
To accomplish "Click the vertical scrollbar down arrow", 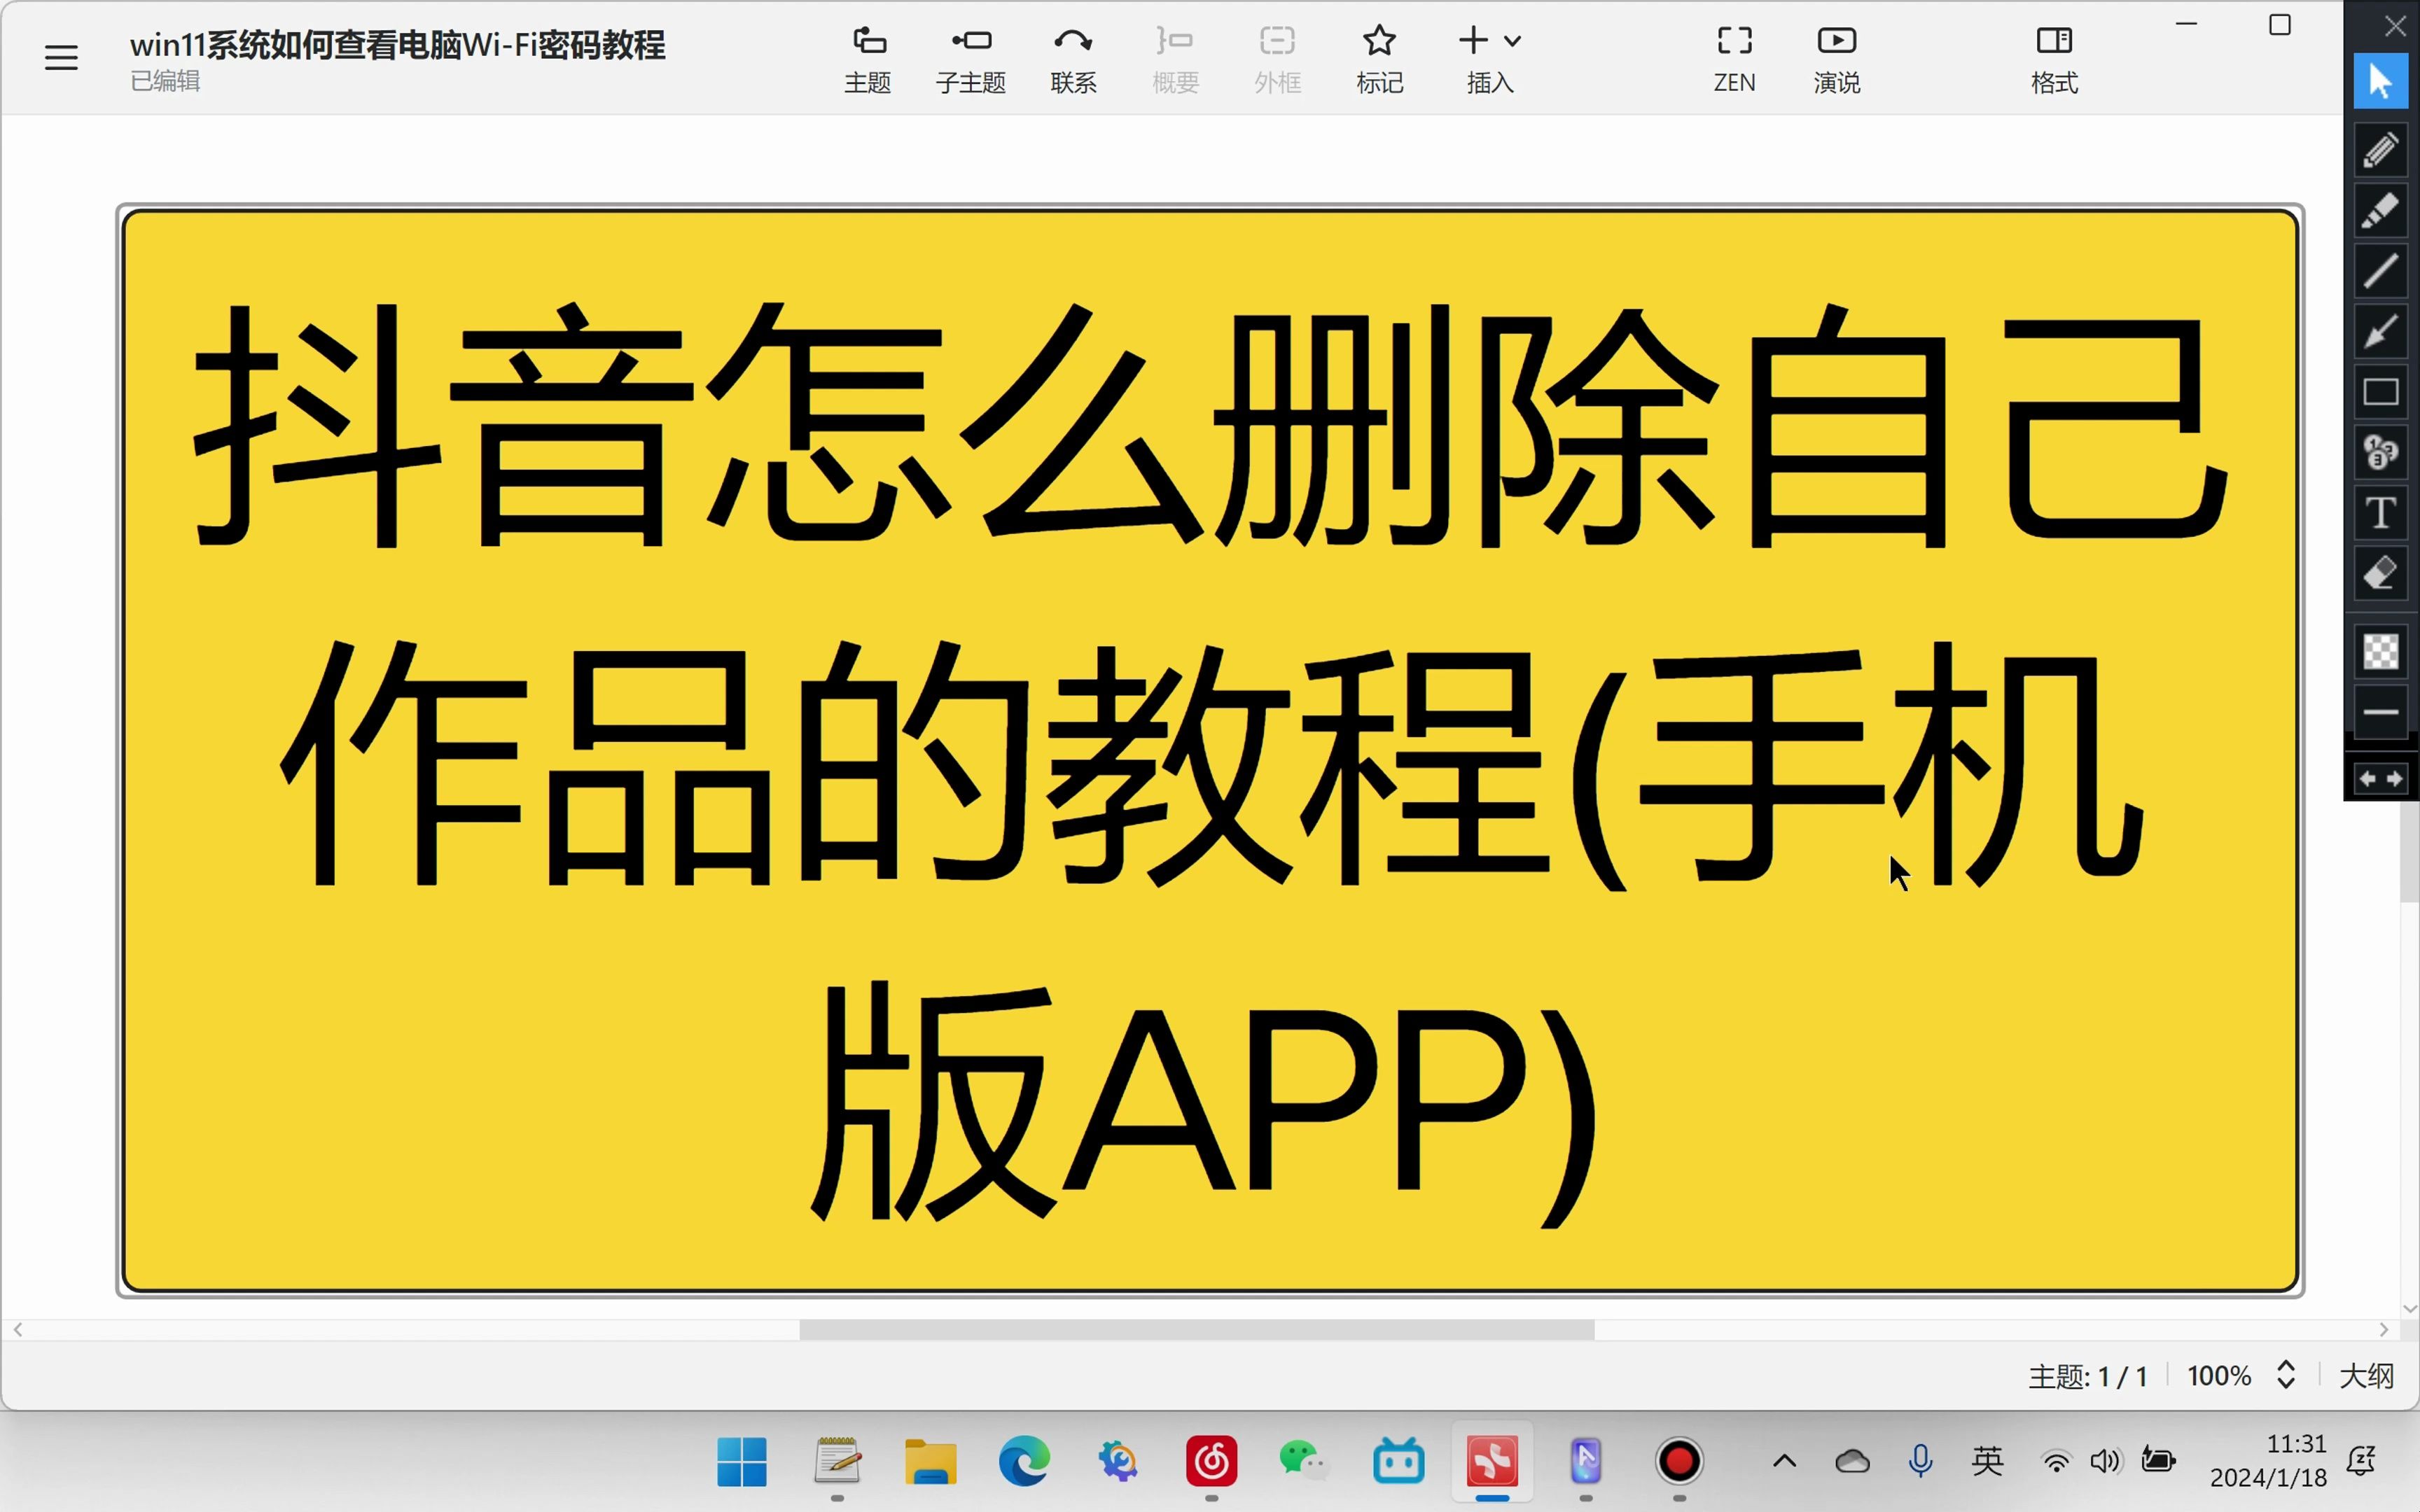I will click(x=2409, y=1308).
